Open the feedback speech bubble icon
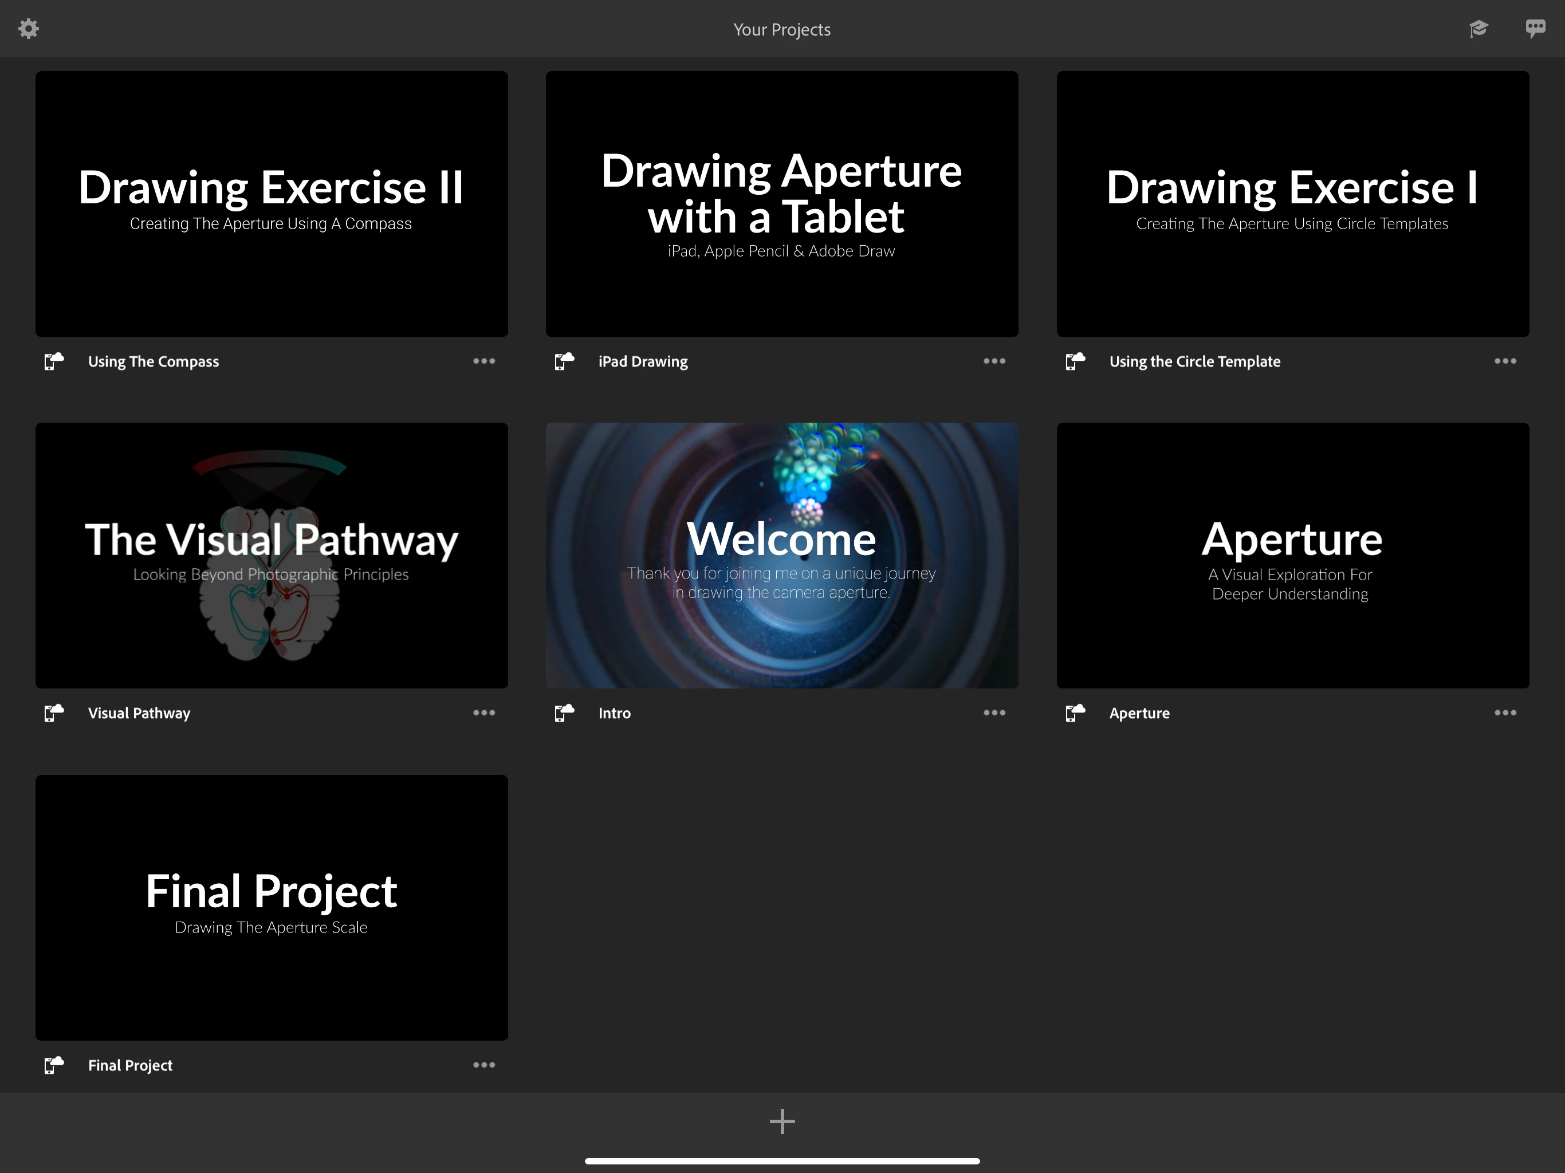1565x1173 pixels. [1535, 29]
